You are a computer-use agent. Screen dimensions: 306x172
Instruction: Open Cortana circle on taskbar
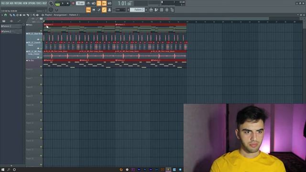pos(14,170)
